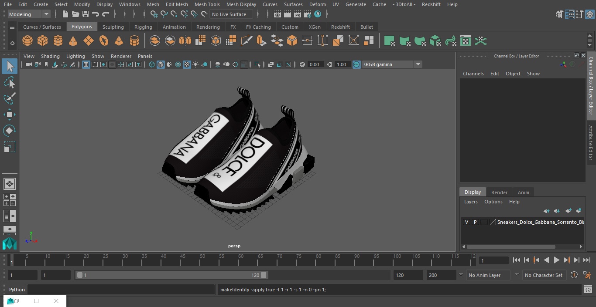The width and height of the screenshot is (596, 307).
Task: Open the Mesh Tools menu
Action: [207, 4]
